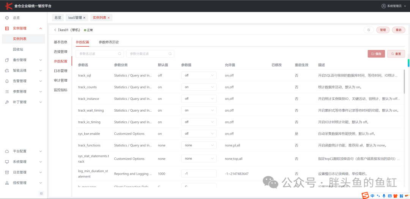Expand the 平台配置 menu chevron
Image resolution: width=410 pixels, height=199 pixels.
pos(41,151)
